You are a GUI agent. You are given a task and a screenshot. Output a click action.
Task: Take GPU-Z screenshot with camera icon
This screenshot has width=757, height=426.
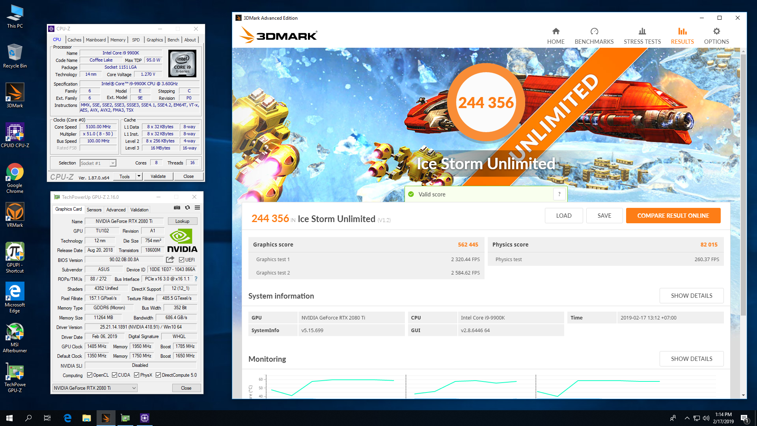pos(177,207)
